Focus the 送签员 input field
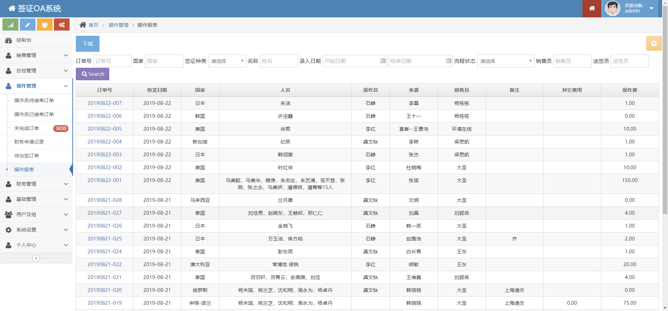The height and width of the screenshot is (311, 668). [630, 61]
